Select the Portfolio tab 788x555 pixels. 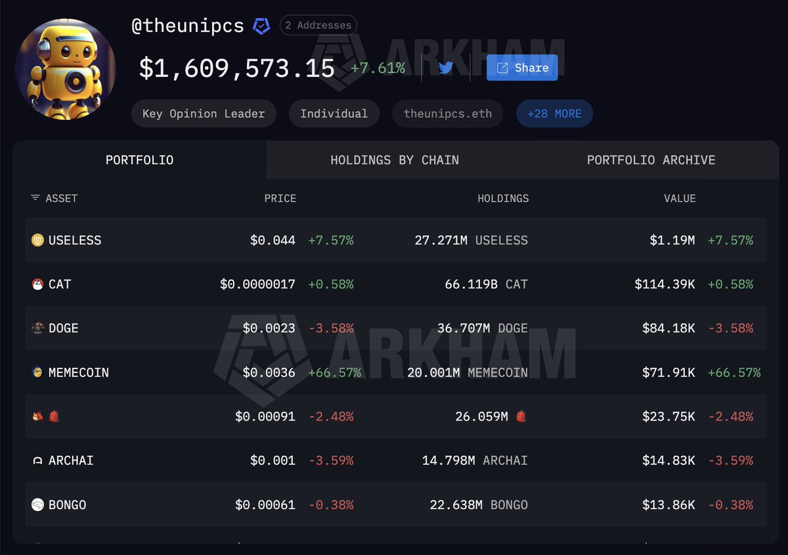point(139,160)
